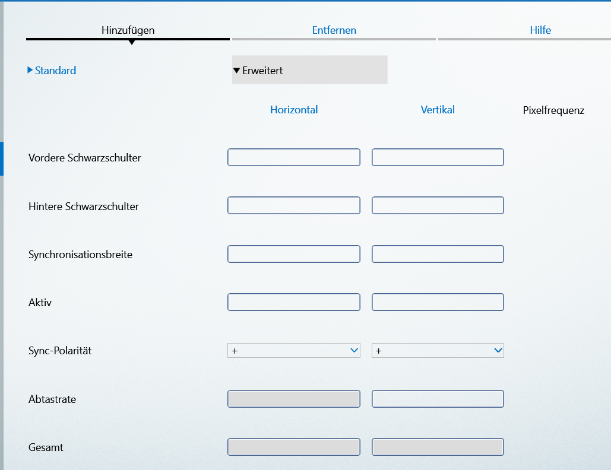Open vertical Sync-Polarität dropdown
611x470 pixels.
(438, 351)
